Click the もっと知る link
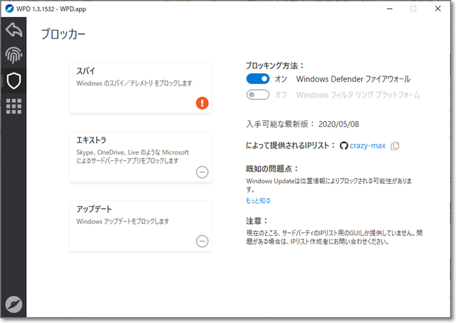This screenshot has height=323, width=456. pos(259,202)
